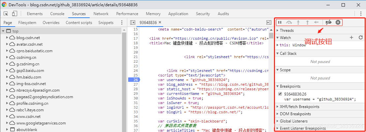The image size is (366, 132).
Task: Open the Audits tab
Action: tap(223, 14)
